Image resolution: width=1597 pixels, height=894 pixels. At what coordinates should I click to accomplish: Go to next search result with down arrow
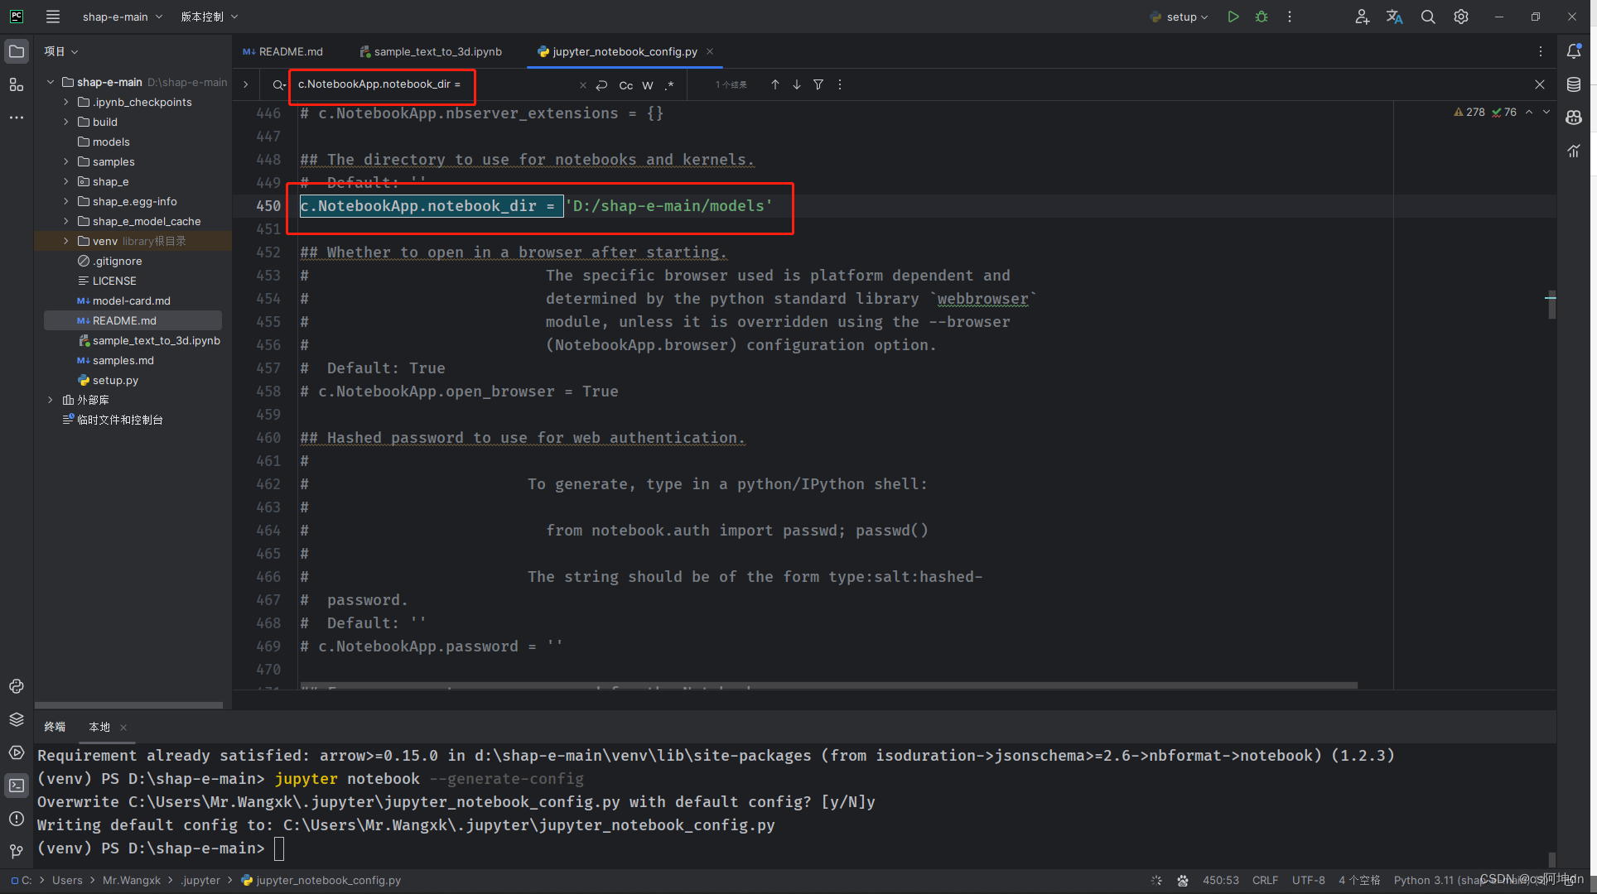pos(796,84)
